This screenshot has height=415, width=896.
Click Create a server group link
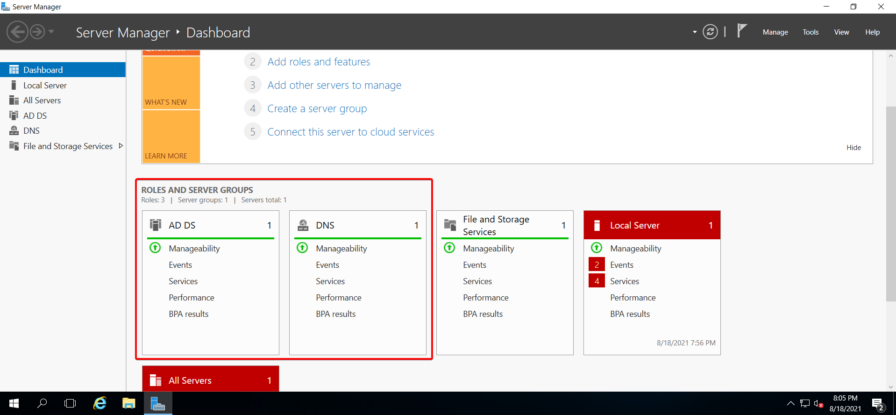coord(317,108)
